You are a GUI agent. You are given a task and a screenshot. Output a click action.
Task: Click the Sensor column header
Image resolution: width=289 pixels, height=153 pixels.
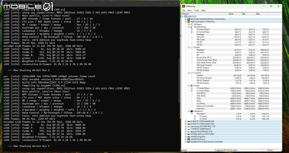(x=205, y=14)
